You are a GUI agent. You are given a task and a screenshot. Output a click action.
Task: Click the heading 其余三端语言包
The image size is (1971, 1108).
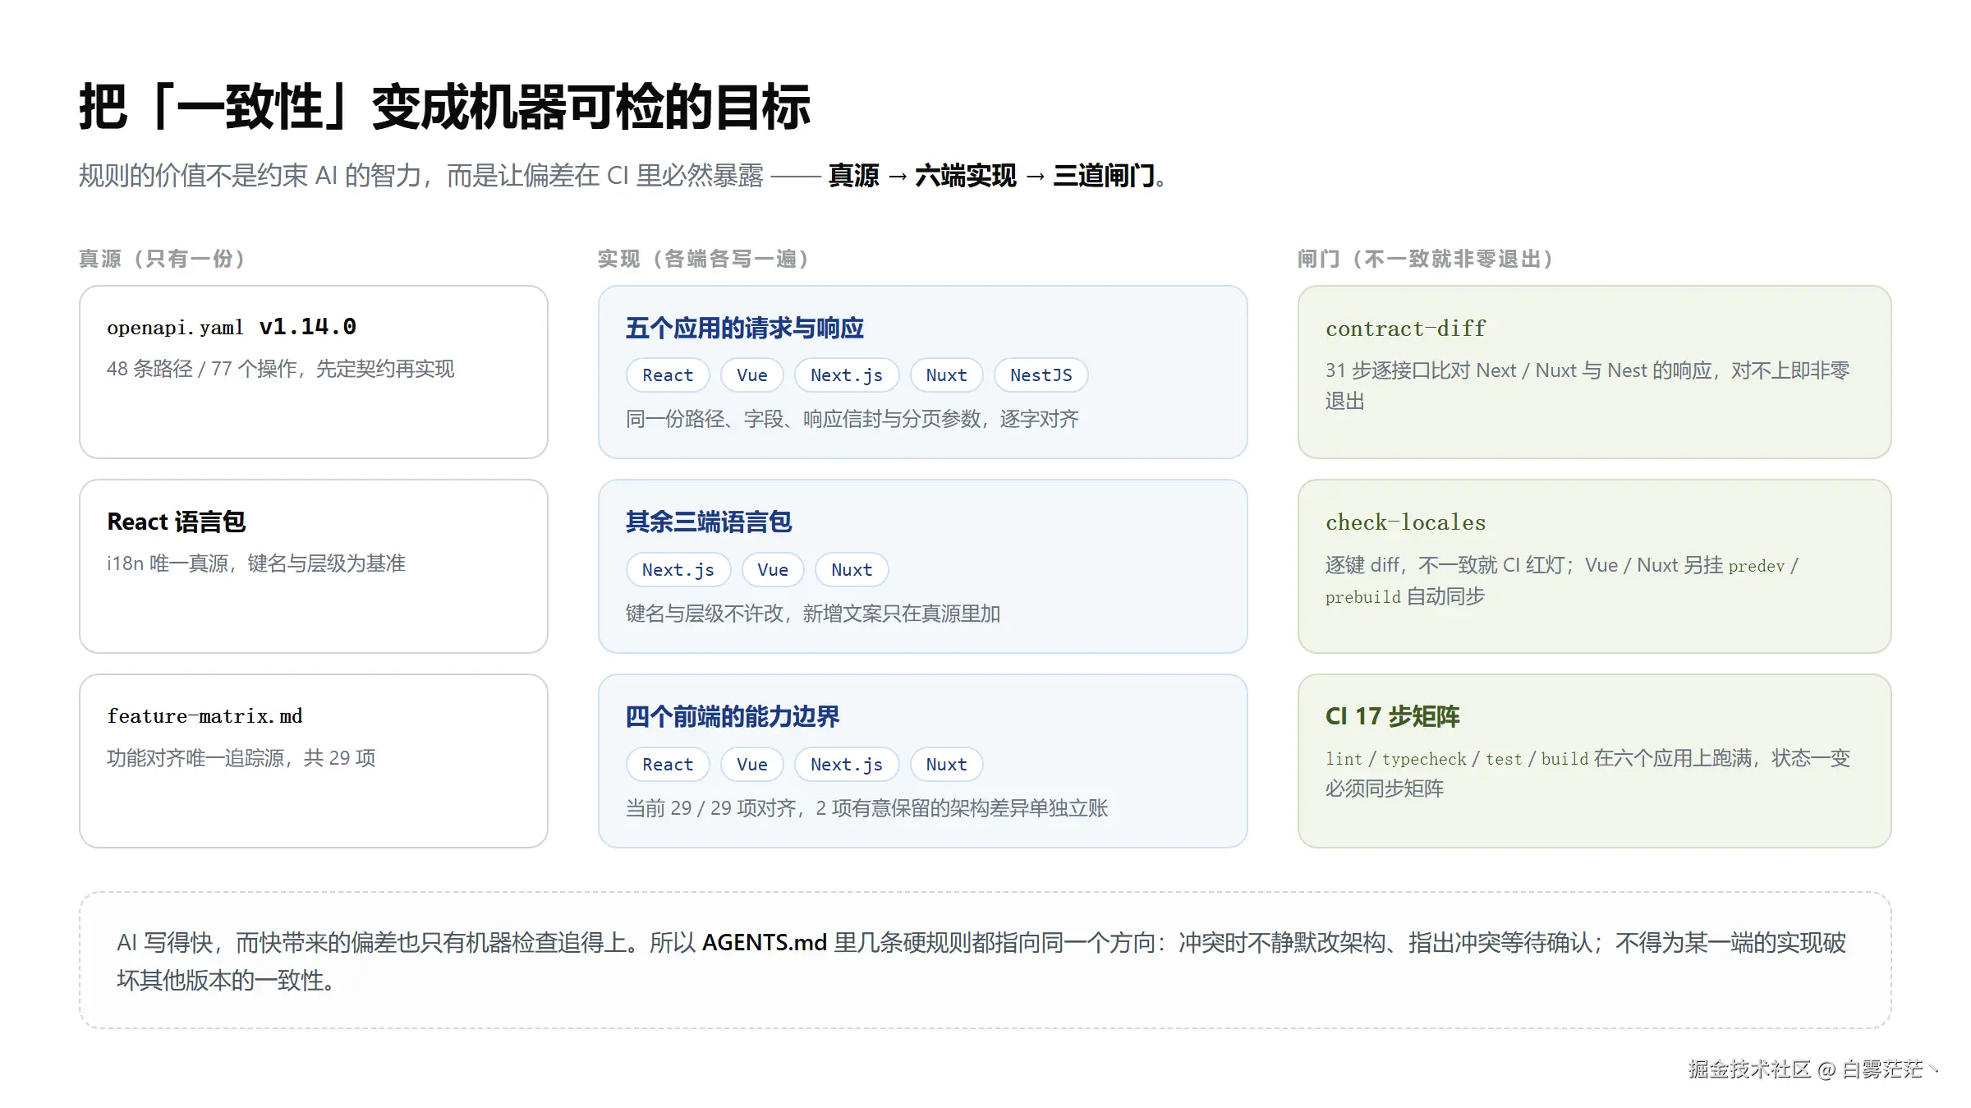(x=709, y=522)
